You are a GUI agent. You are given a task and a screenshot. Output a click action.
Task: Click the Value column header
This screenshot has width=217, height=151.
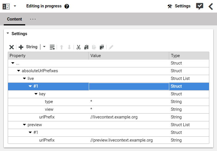(x=129, y=56)
